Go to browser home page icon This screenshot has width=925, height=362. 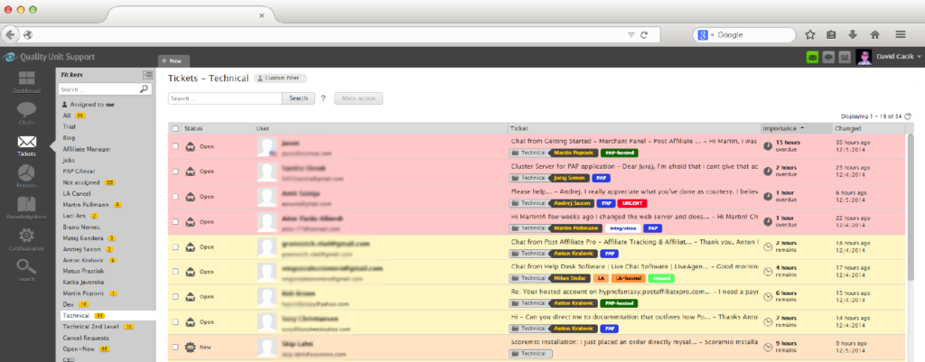coord(874,35)
